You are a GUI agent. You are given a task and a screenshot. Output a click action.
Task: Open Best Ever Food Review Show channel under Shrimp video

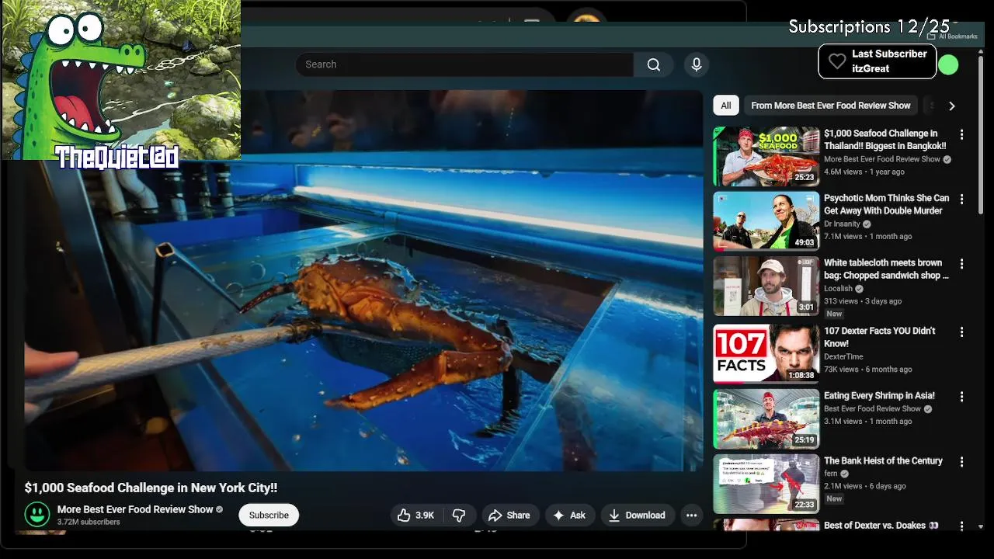pos(872,409)
